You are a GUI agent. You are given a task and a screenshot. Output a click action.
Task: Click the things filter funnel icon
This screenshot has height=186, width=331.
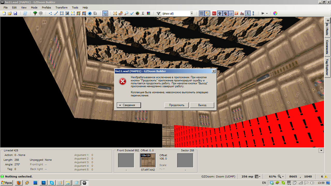click(159, 13)
